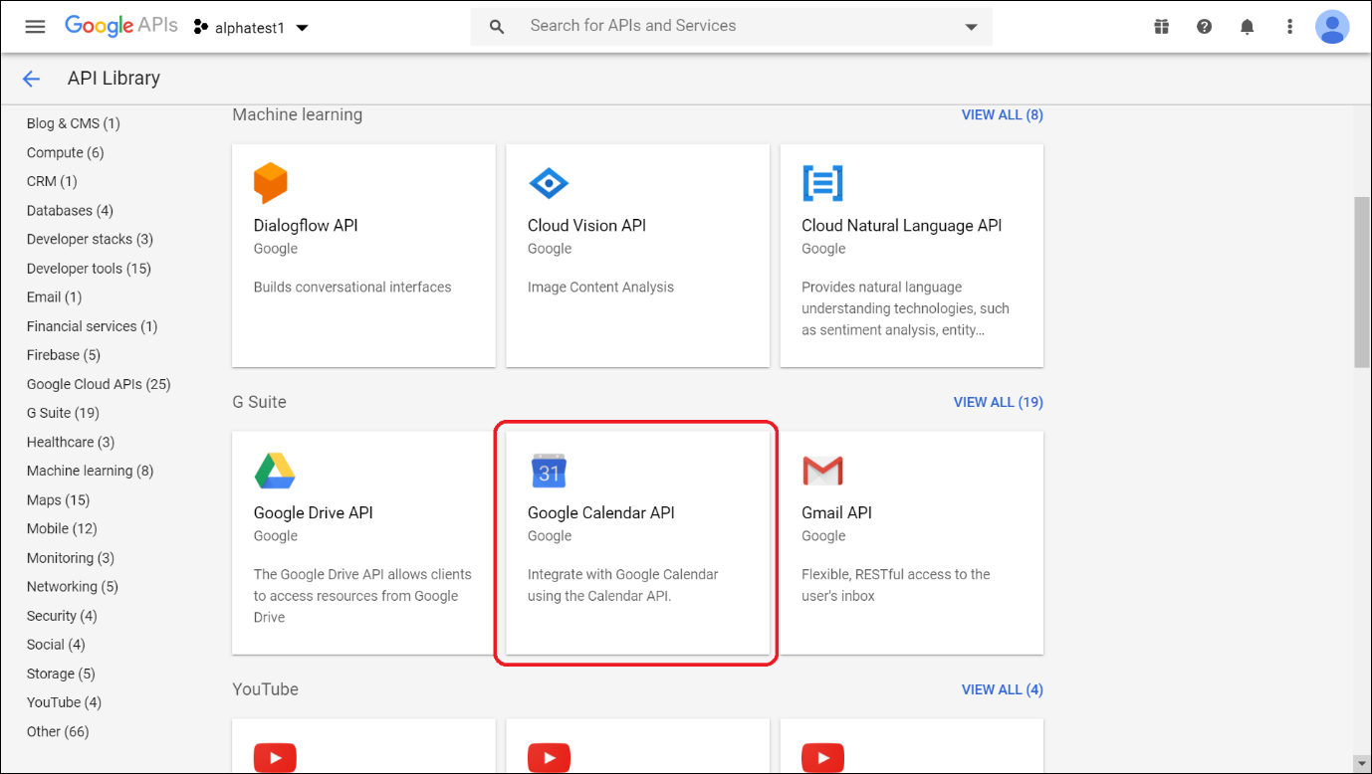1372x774 pixels.
Task: Open the help question mark icon
Action: click(x=1204, y=27)
